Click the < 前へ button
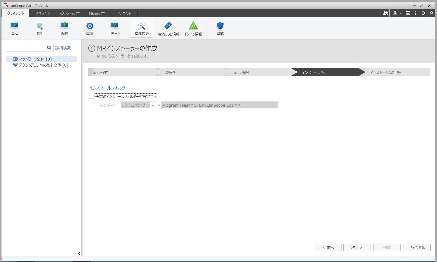437x262 pixels. [328, 248]
